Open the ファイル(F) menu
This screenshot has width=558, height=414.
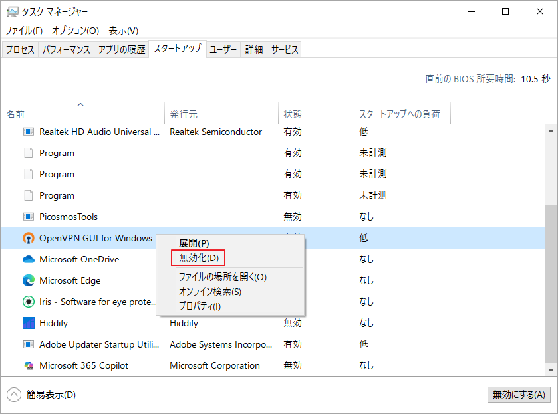pos(24,31)
